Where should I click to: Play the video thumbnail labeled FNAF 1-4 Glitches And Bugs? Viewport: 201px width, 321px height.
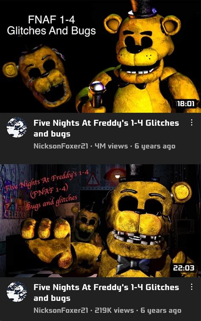100,56
